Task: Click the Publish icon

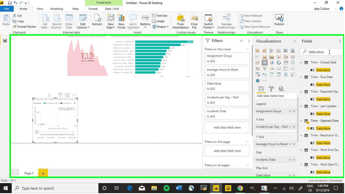Action: pos(279,20)
